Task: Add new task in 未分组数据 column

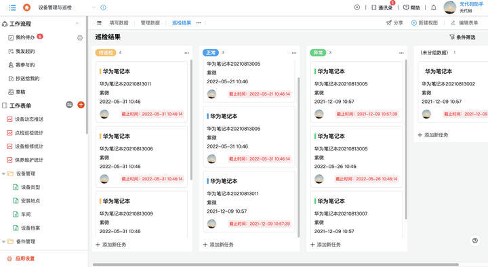Action: point(433,135)
